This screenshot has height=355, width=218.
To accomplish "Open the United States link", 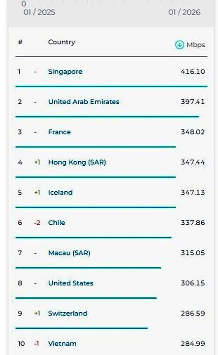I will [x=71, y=283].
